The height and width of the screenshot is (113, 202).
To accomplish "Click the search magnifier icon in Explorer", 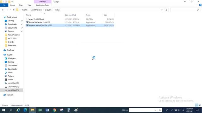I will point(198,10).
